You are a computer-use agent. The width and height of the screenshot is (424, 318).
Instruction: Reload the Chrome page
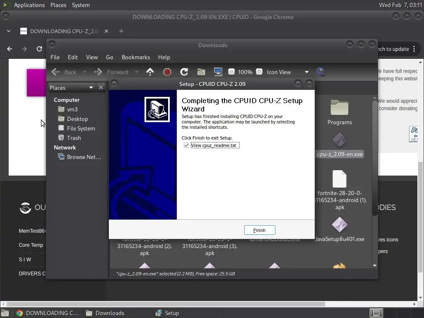pos(39,49)
